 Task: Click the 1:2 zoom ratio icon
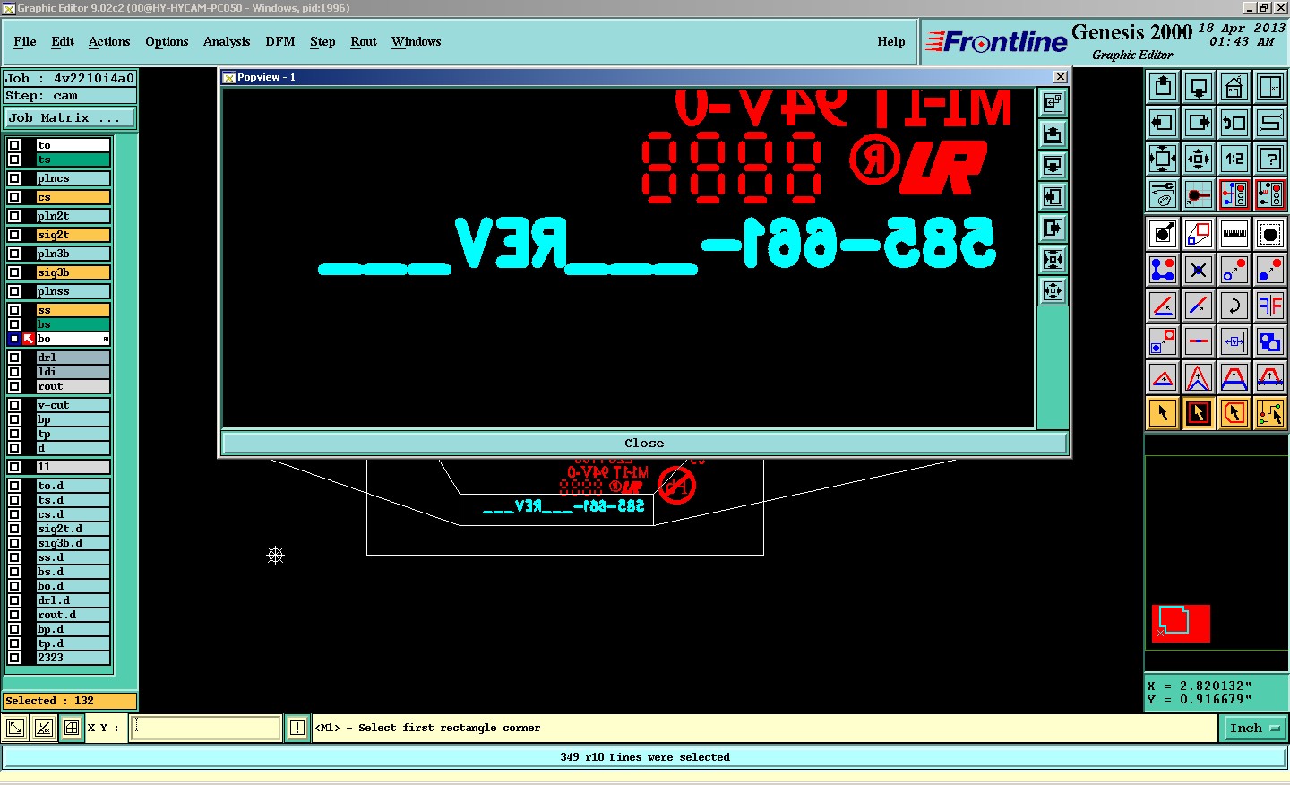pos(1234,159)
